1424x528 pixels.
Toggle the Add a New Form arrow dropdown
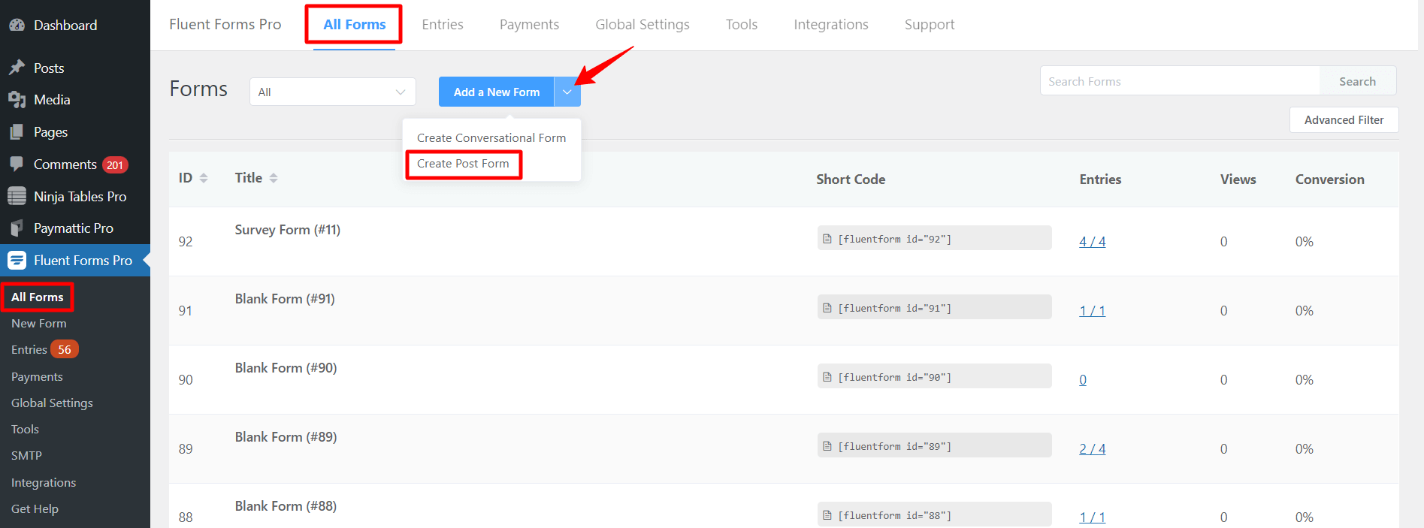(567, 92)
